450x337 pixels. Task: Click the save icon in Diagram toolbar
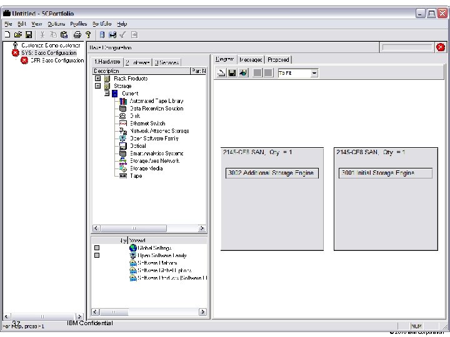[x=232, y=73]
